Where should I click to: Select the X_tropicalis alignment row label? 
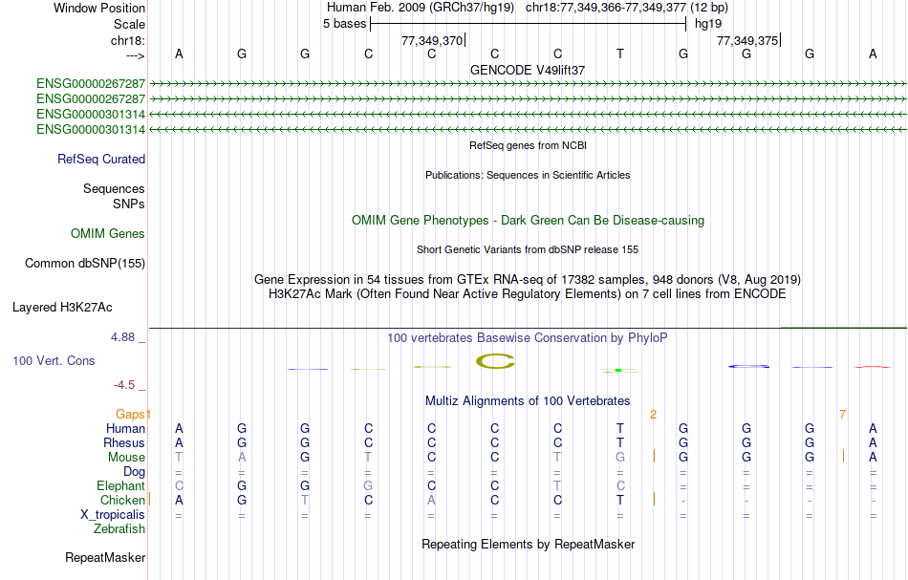pos(113,515)
